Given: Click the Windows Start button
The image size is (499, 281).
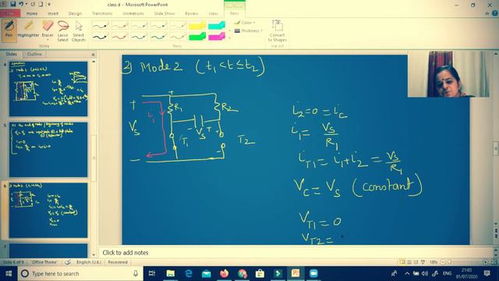Looking at the screenshot, I should [x=9, y=273].
